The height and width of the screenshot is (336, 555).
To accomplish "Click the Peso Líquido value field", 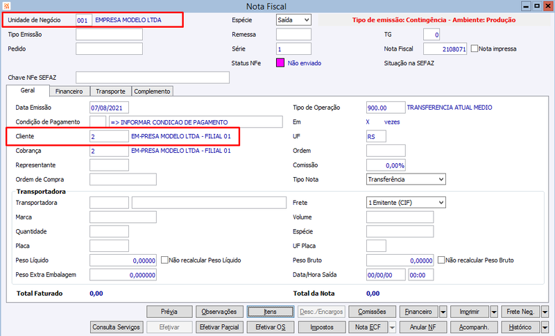I will click(123, 260).
